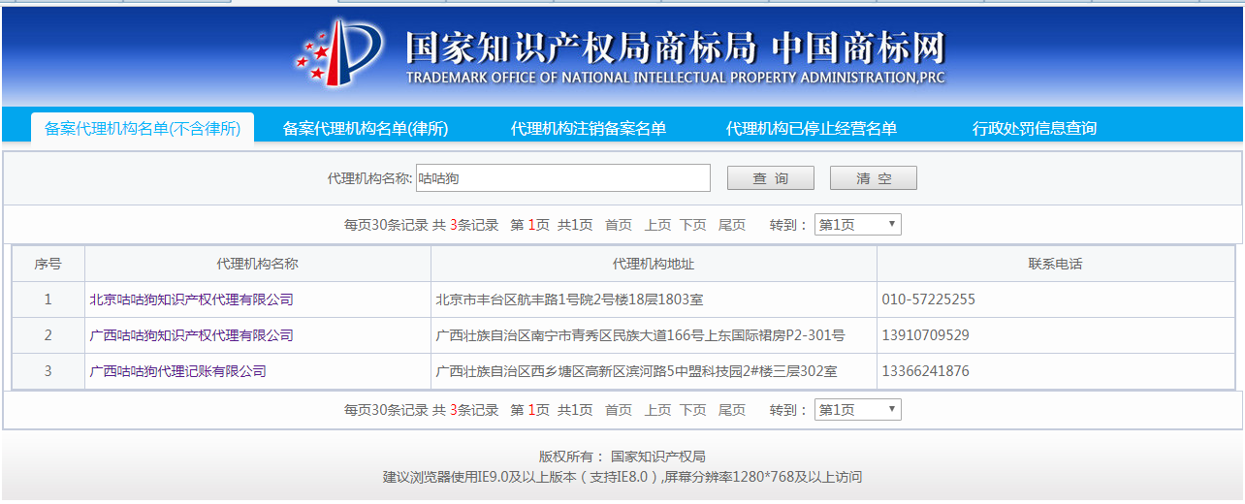This screenshot has width=1245, height=504.
Task: Click 尾页 in bottom pagination
Action: click(x=732, y=410)
